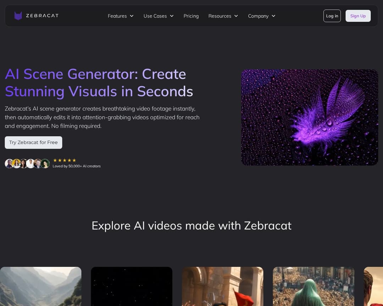Open the ZEBRACAT wordmark home link
The width and height of the screenshot is (383, 306).
42,16
